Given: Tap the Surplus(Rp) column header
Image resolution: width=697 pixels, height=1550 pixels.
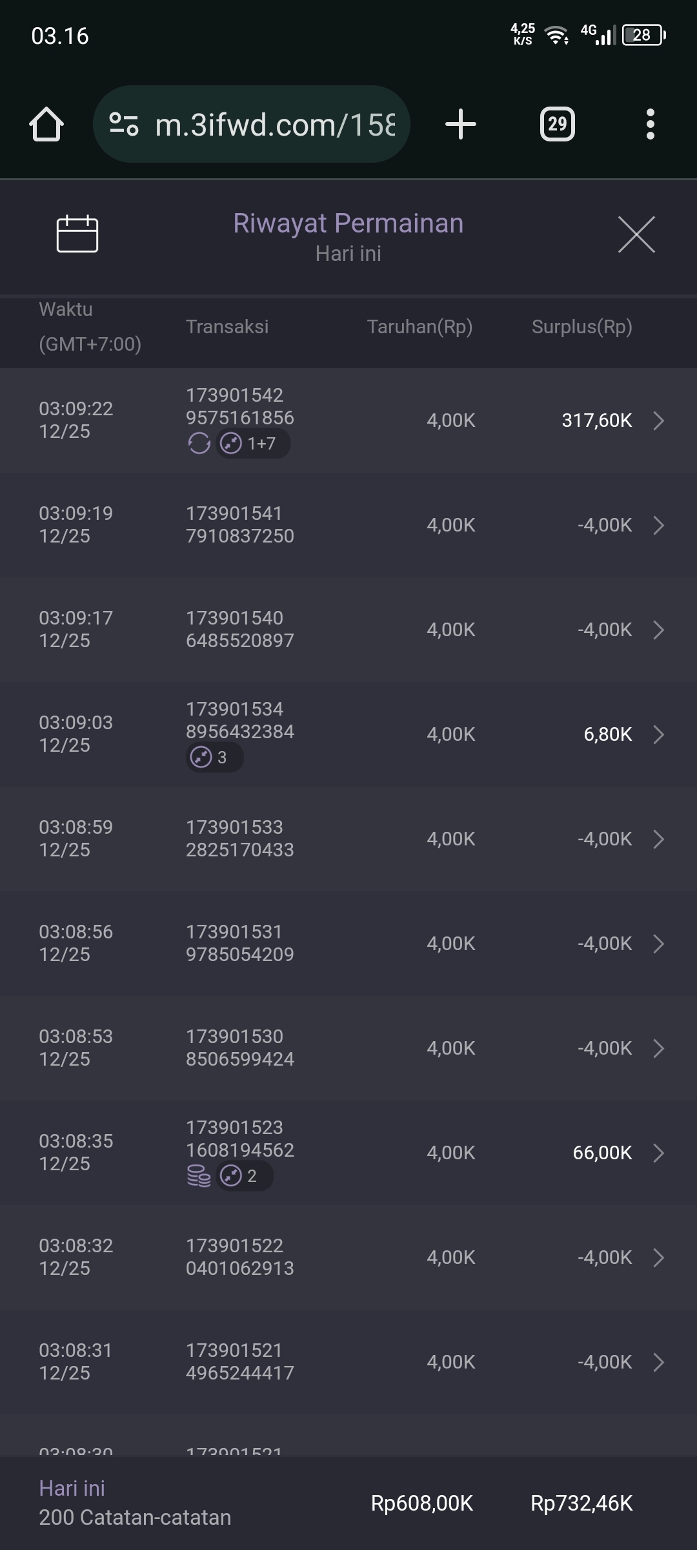Looking at the screenshot, I should 581,327.
